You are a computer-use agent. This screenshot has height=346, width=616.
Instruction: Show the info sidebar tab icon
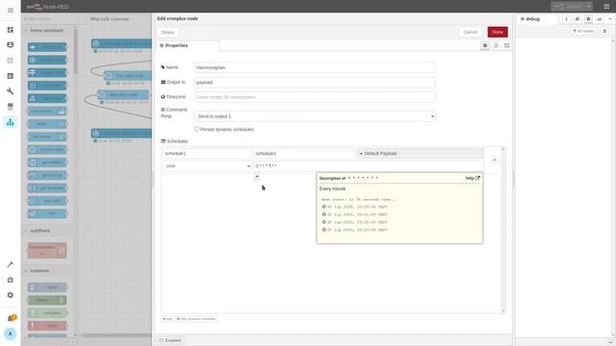[x=566, y=19]
